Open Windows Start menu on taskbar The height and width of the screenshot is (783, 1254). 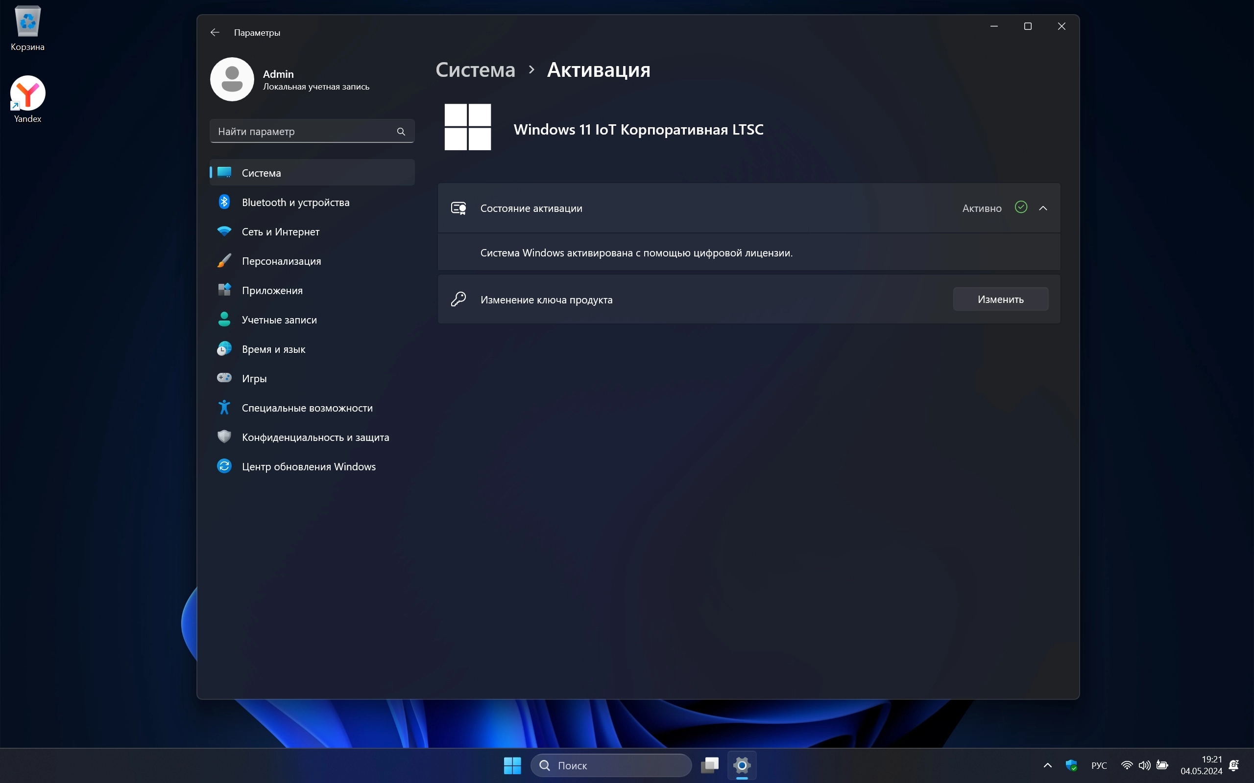(x=512, y=765)
